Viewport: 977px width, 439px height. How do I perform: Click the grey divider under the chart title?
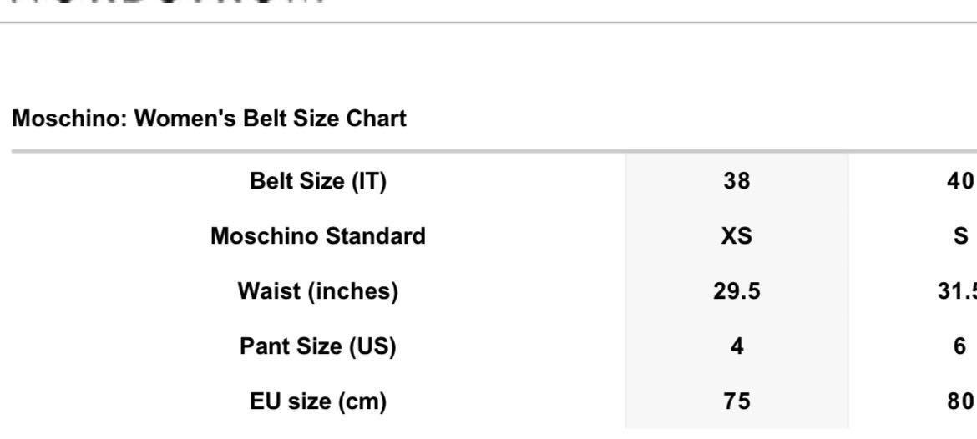pyautogui.click(x=494, y=151)
